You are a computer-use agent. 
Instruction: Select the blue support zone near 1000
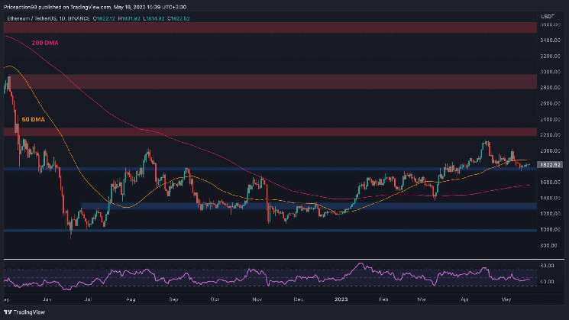coord(267,230)
